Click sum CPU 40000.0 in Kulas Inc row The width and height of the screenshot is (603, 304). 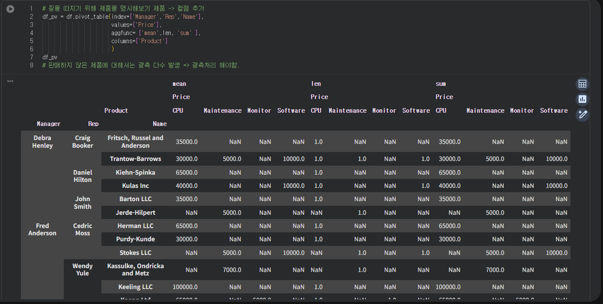[x=450, y=186]
